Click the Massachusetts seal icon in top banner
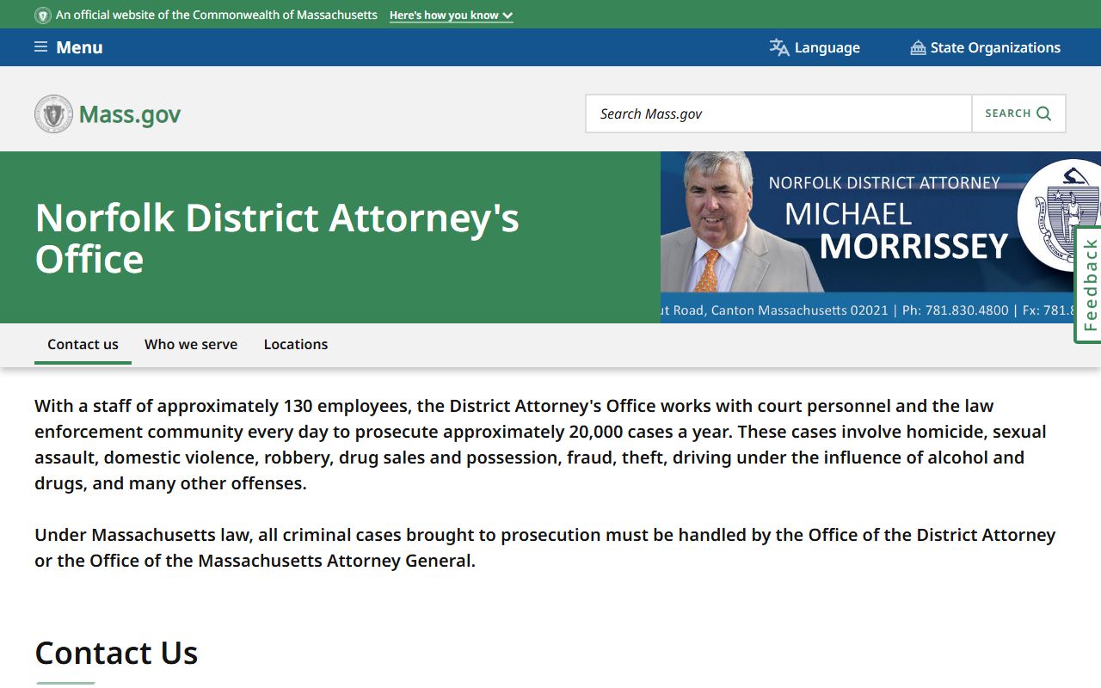The image size is (1101, 688). click(43, 15)
